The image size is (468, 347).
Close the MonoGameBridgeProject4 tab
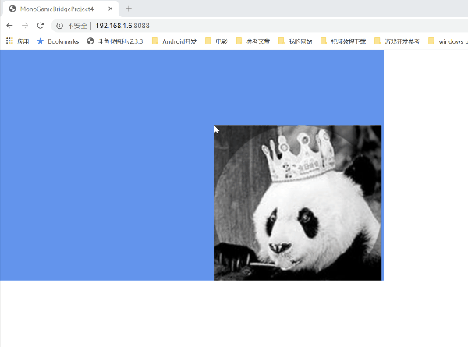click(110, 9)
